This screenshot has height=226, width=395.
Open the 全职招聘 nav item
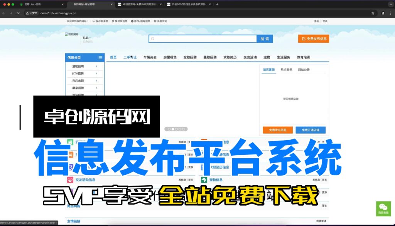(x=190, y=57)
